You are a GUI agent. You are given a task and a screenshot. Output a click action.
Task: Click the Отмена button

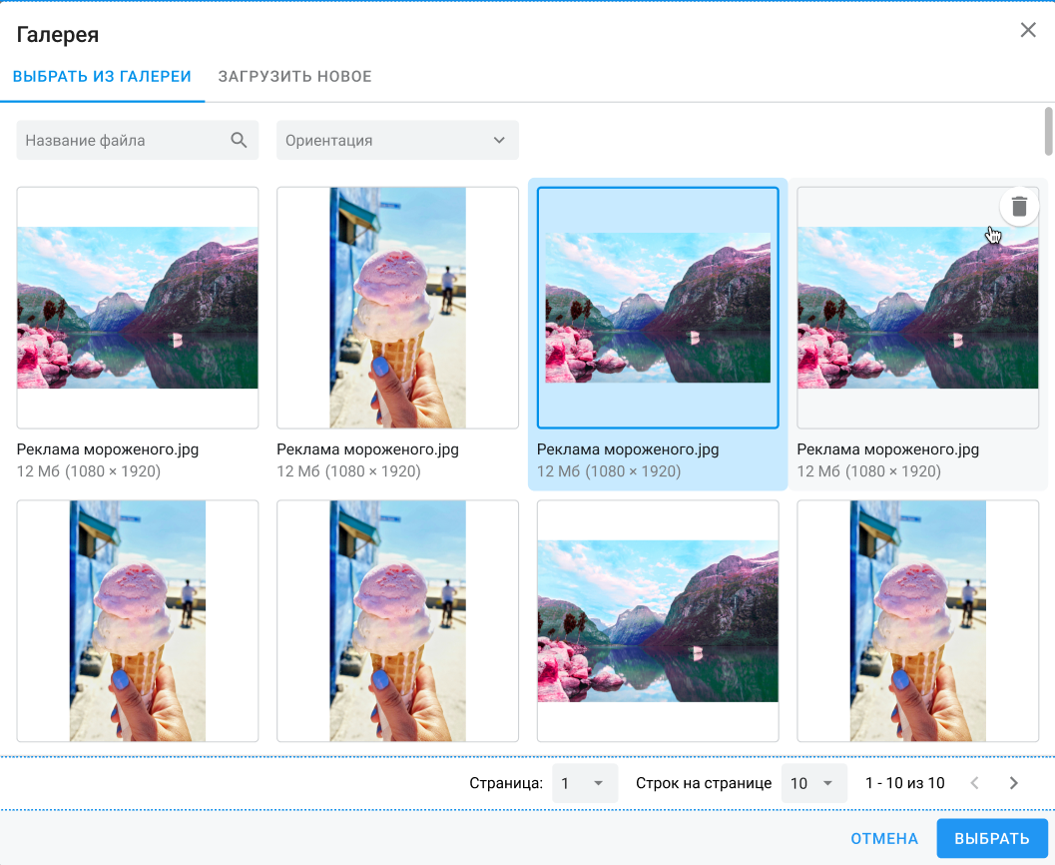(x=884, y=838)
